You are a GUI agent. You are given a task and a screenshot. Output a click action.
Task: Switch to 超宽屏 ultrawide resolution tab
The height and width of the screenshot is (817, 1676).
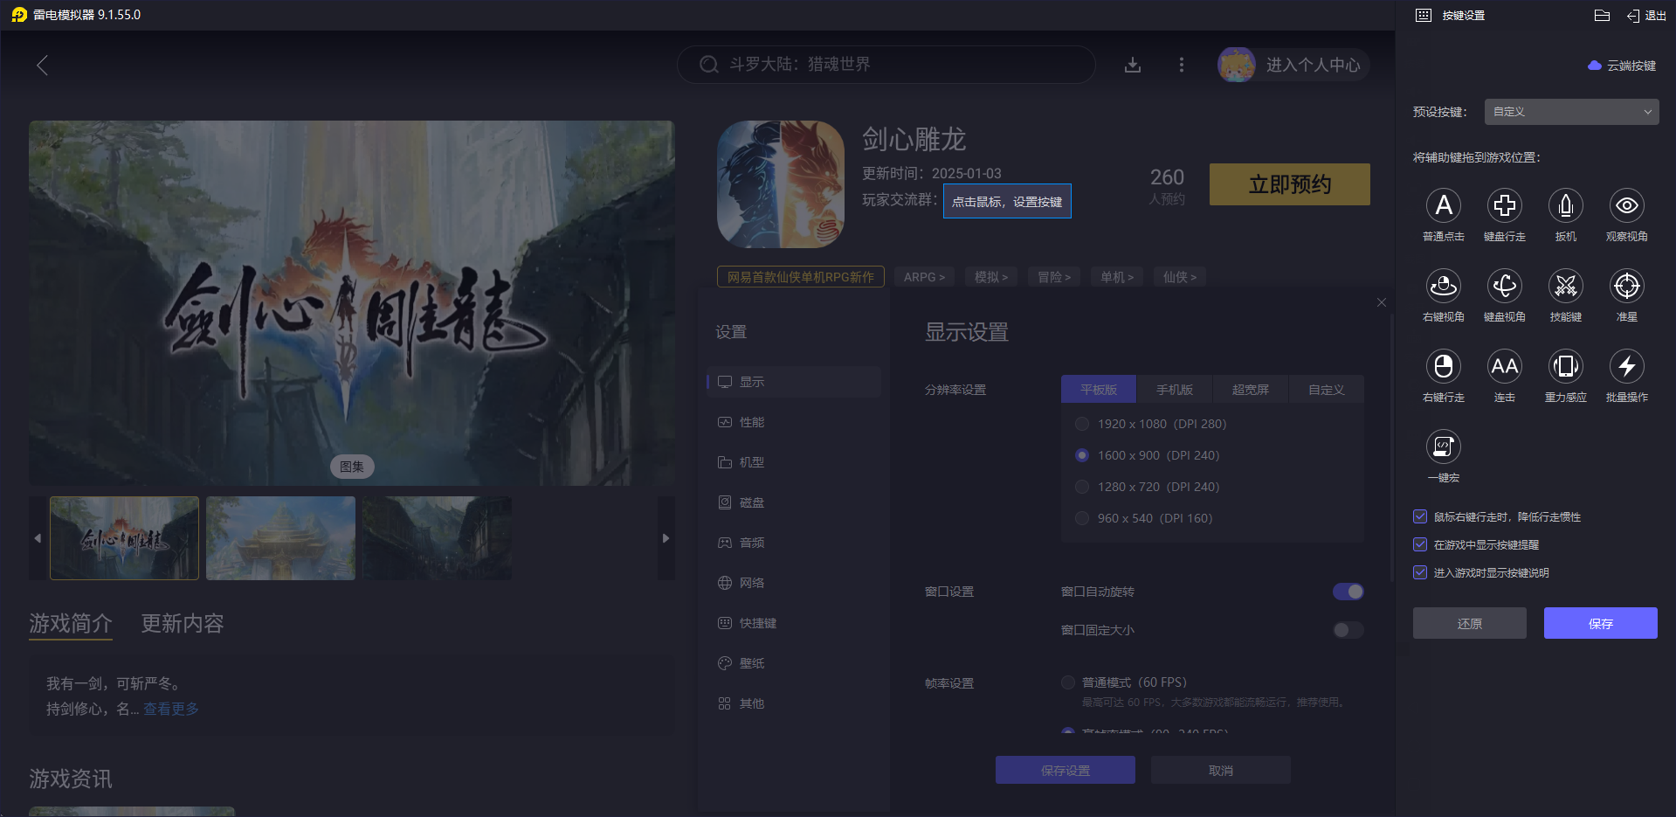[1251, 390]
